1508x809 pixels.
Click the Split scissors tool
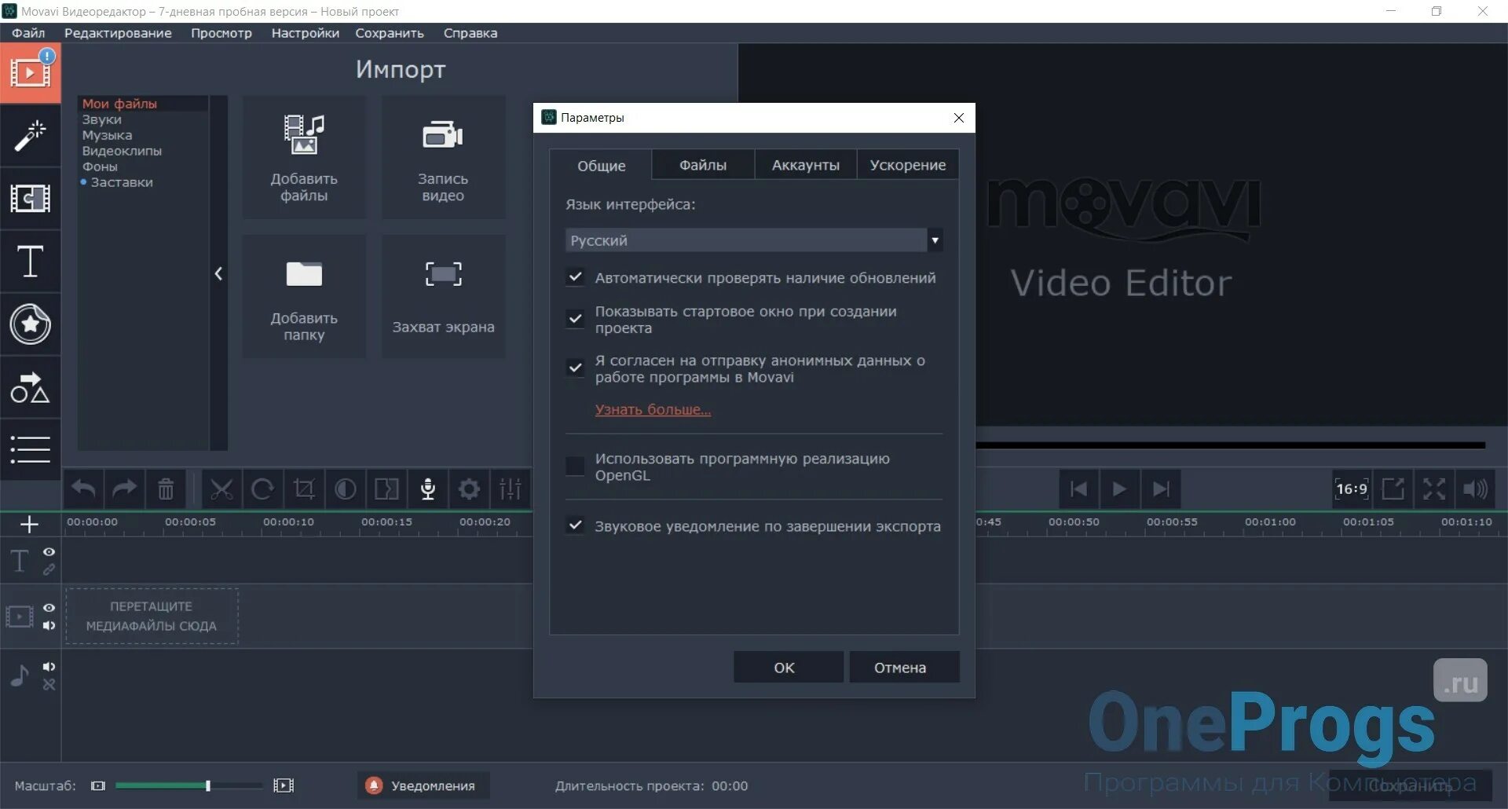coord(221,489)
